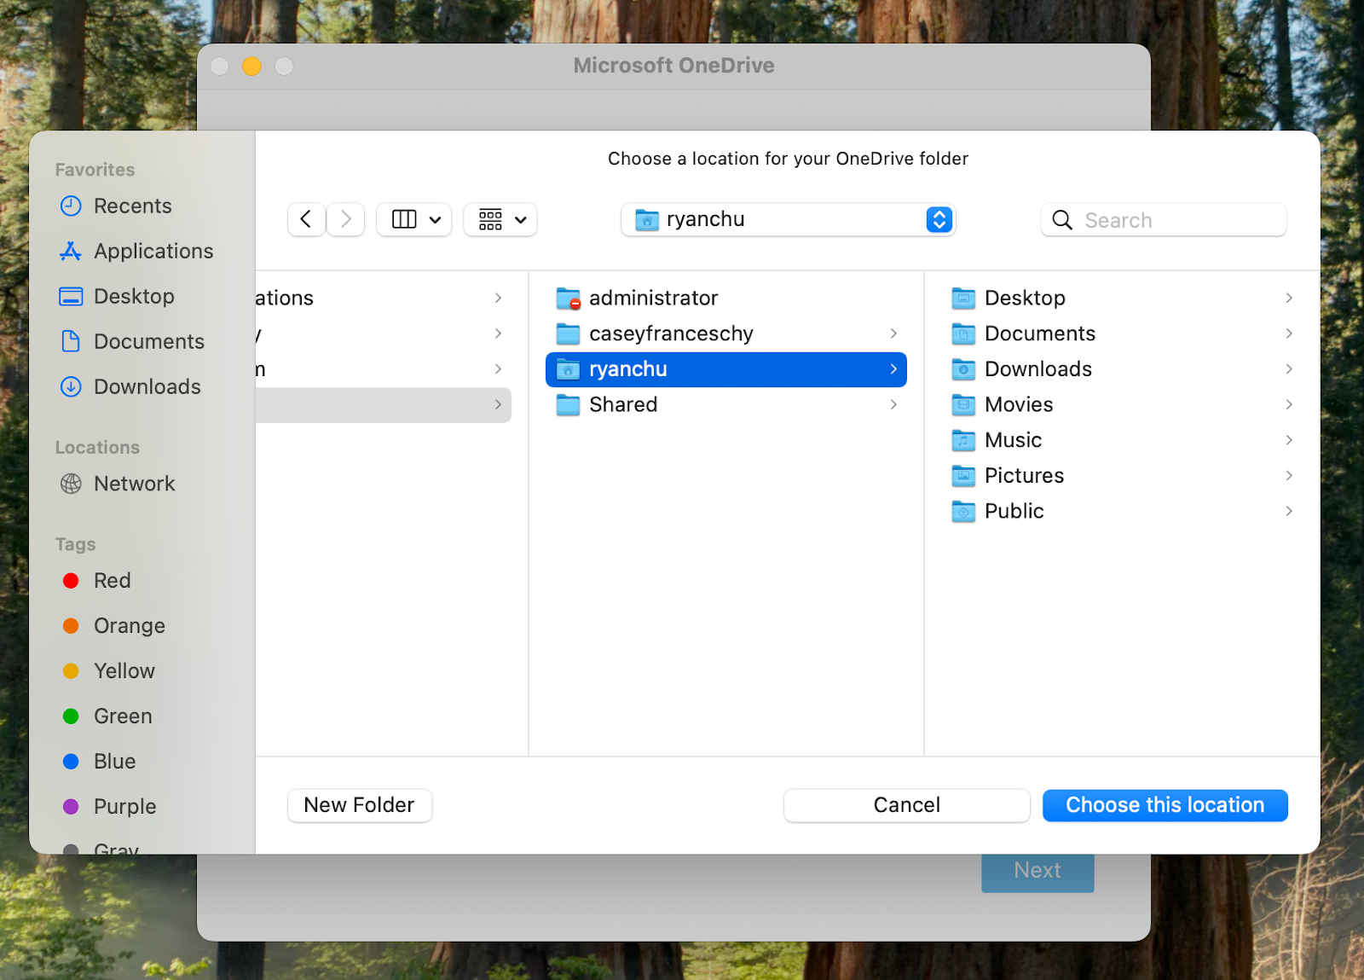
Task: Open Recents in the Favorites sidebar
Action: pos(116,206)
